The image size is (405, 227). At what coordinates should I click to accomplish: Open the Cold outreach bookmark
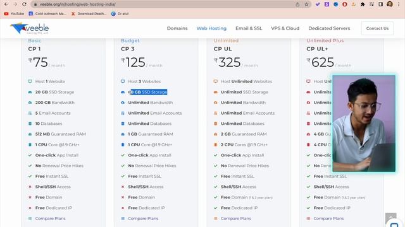point(47,14)
